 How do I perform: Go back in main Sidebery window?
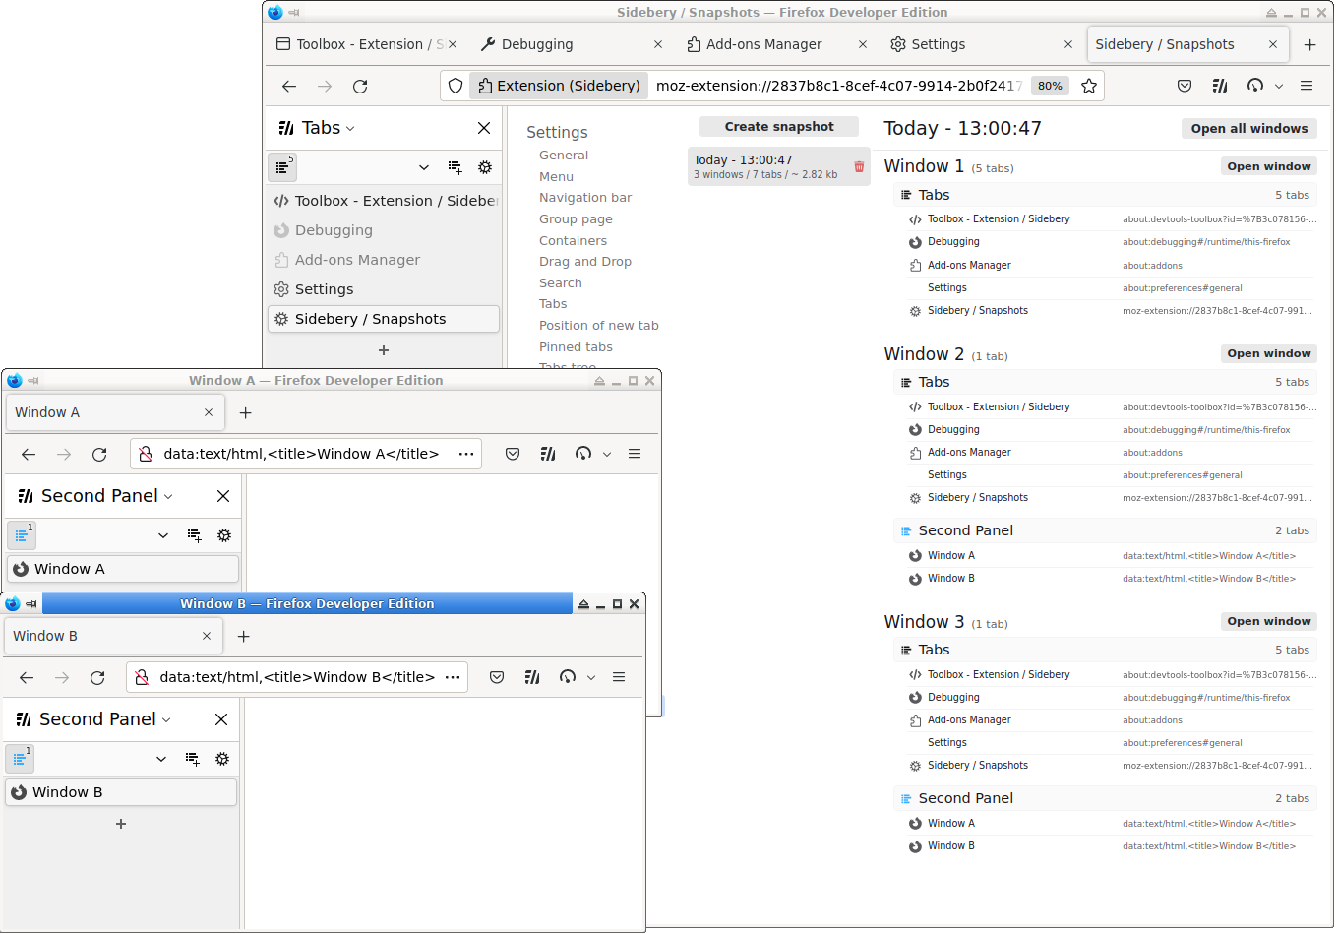point(289,87)
